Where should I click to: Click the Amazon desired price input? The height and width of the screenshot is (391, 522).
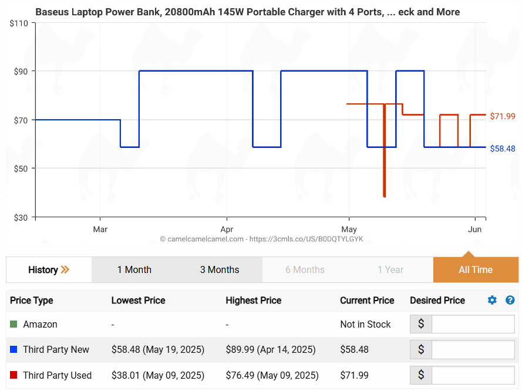(x=473, y=324)
